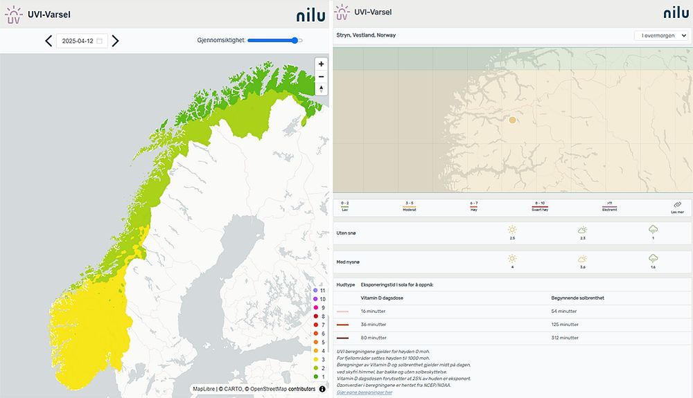The image size is (693, 398).
Task: Click the Vitamin D dagsdose column header
Action: pos(382,298)
